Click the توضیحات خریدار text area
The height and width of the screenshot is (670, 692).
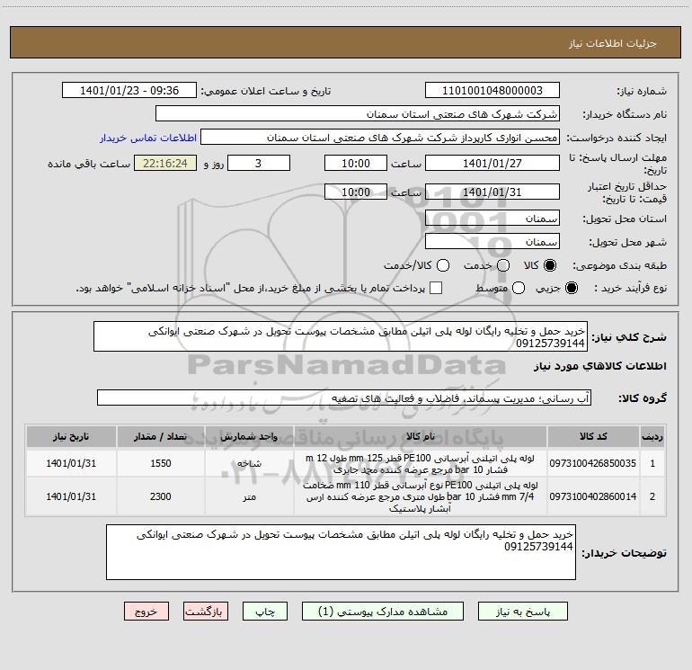coord(341,552)
